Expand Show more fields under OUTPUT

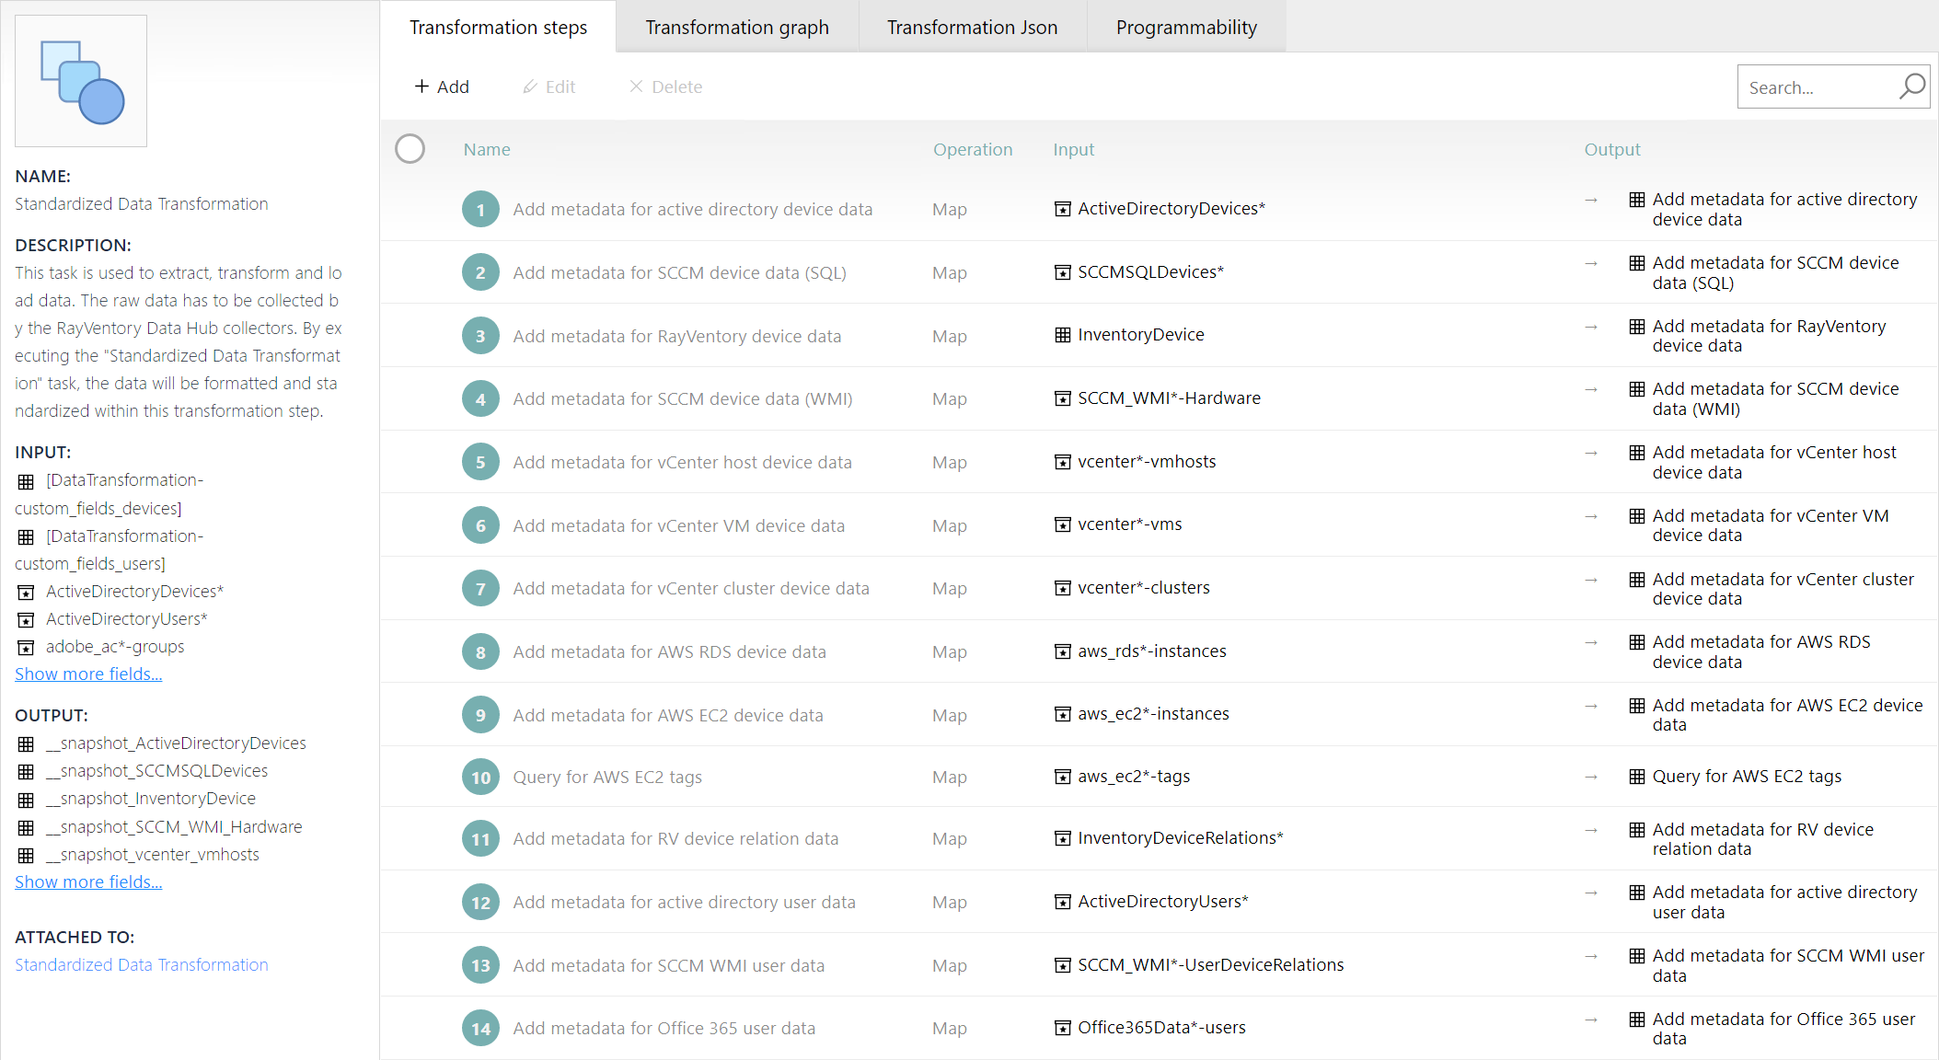(x=88, y=882)
